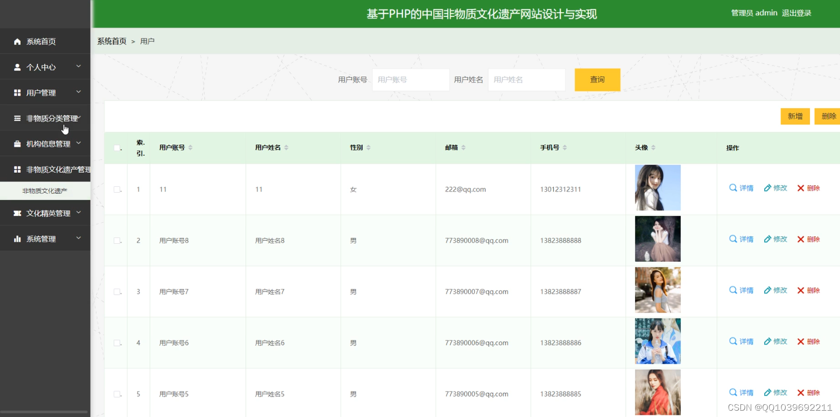Click 退出登录 to log out
The image size is (840, 417).
(796, 13)
